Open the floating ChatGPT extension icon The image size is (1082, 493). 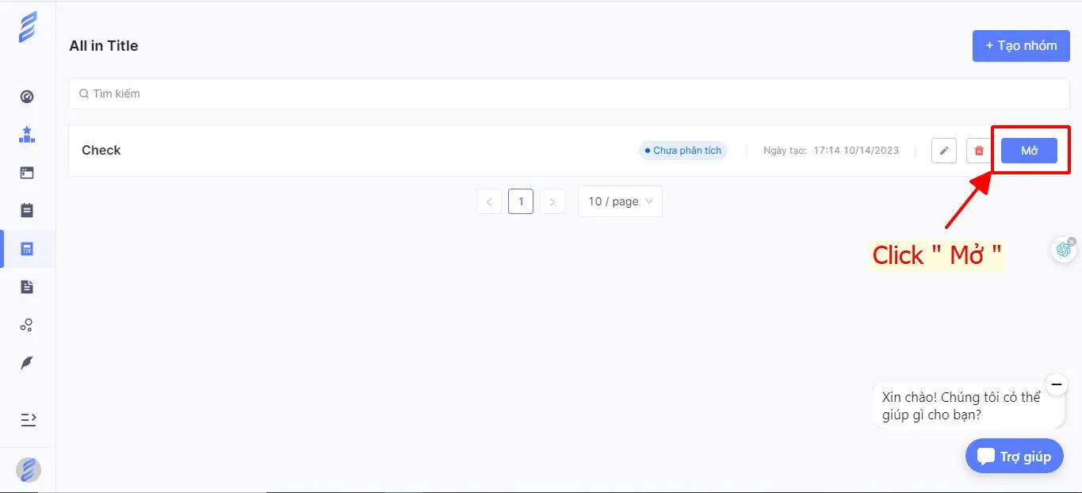tap(1063, 249)
